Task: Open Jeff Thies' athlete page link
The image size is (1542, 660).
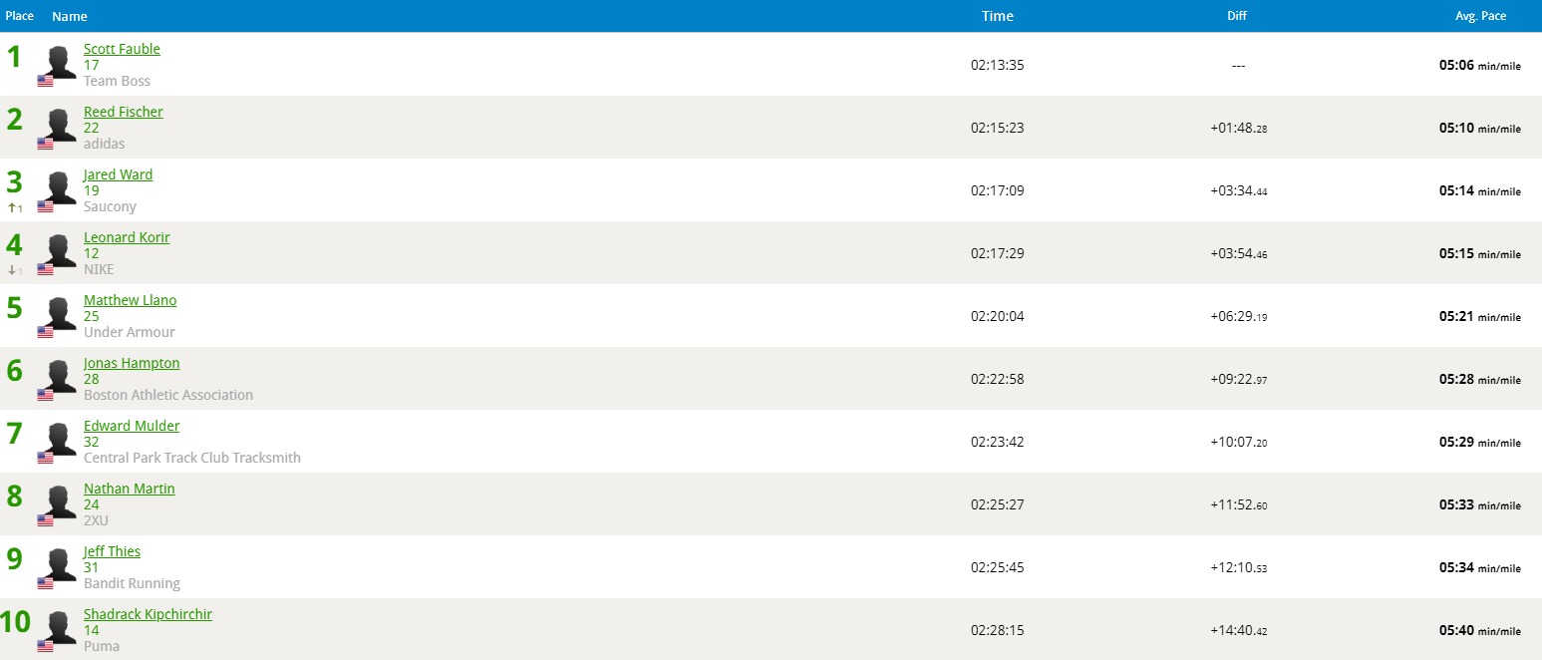Action: 112,551
